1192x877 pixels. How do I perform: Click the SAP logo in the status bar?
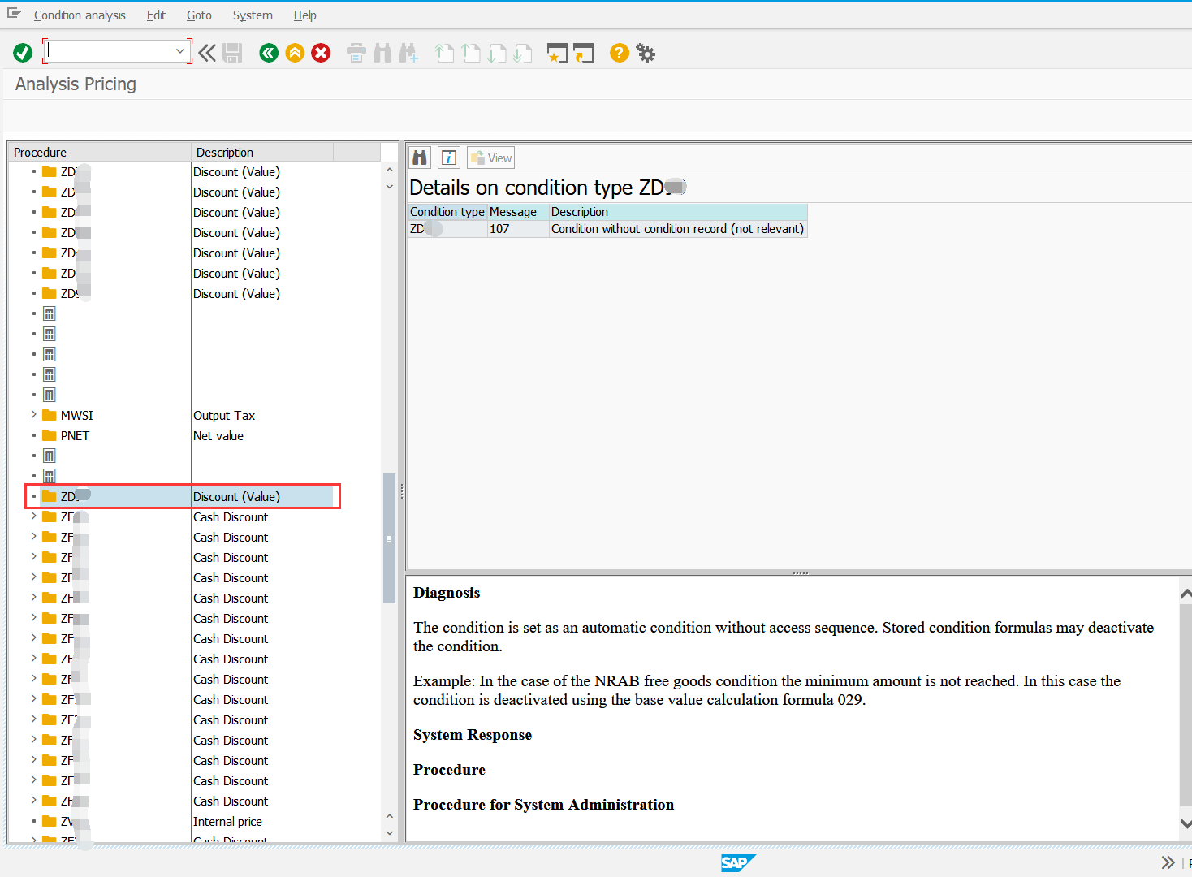pos(738,862)
